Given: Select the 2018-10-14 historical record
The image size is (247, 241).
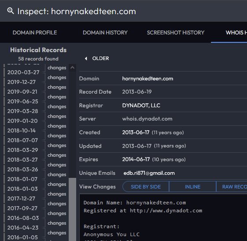Looking at the screenshot, I should (x=22, y=131).
